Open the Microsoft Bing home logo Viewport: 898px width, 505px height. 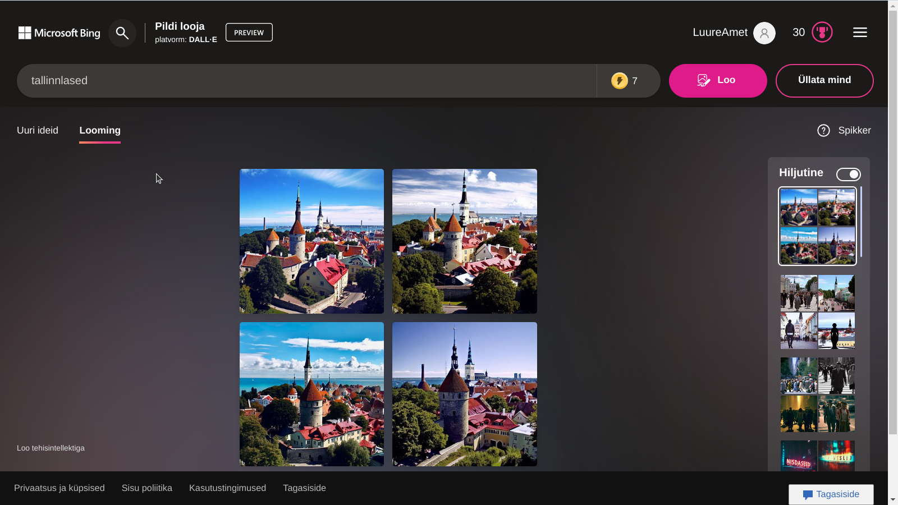(59, 33)
